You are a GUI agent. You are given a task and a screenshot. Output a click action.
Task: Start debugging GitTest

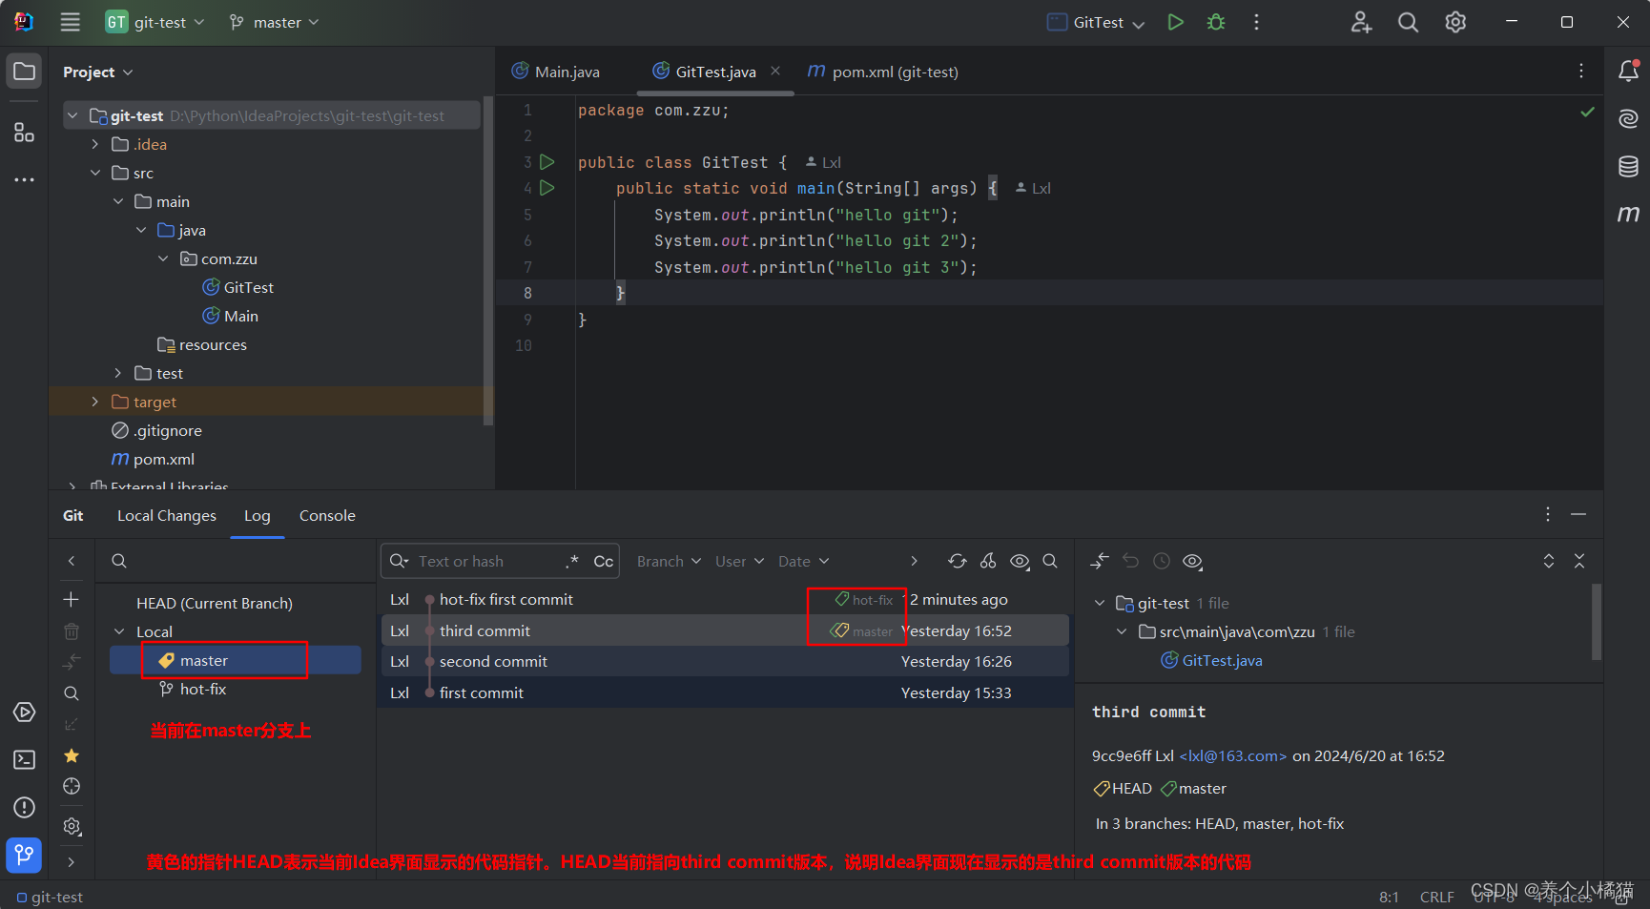click(1216, 22)
